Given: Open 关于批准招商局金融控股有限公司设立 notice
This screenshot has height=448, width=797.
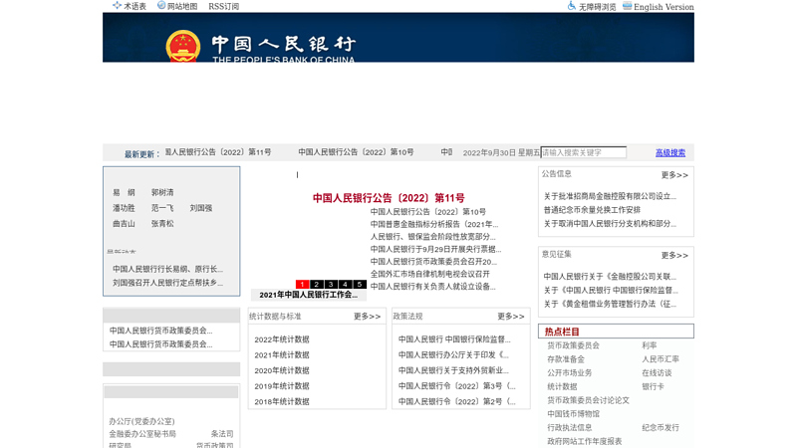Looking at the screenshot, I should click(610, 196).
